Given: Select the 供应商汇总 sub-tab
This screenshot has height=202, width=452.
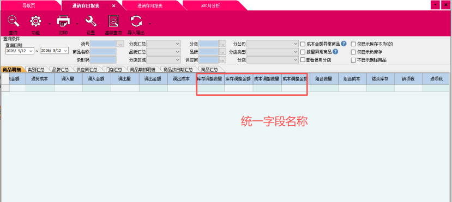Looking at the screenshot, I should (87, 69).
